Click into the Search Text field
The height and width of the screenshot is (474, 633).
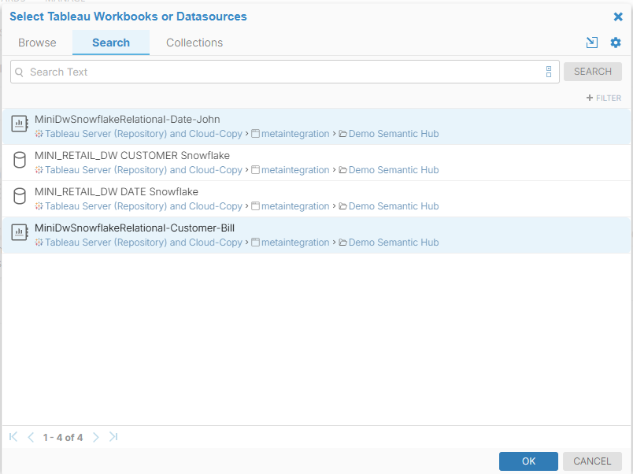tap(276, 72)
